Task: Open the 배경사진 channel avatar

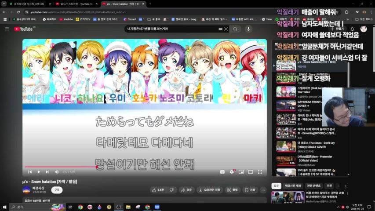Action: [26, 190]
